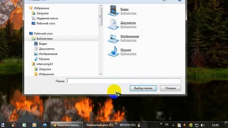228x128 pixels.
Task: Open Локальный диск (E:) taskbar toolbar
Action: pyautogui.click(x=100, y=125)
